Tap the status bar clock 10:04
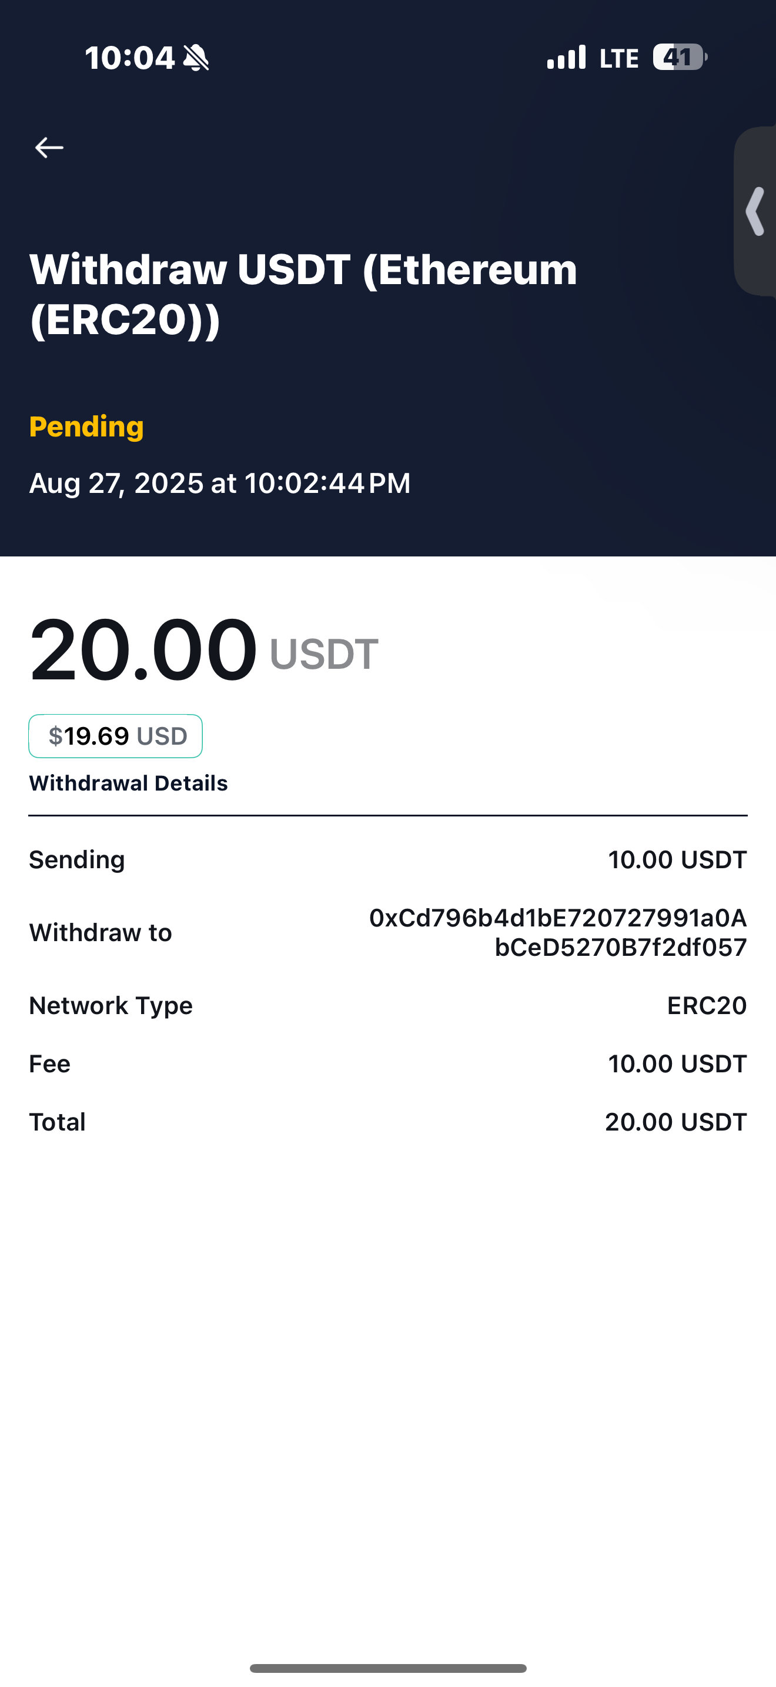This screenshot has width=776, height=1687. [129, 58]
